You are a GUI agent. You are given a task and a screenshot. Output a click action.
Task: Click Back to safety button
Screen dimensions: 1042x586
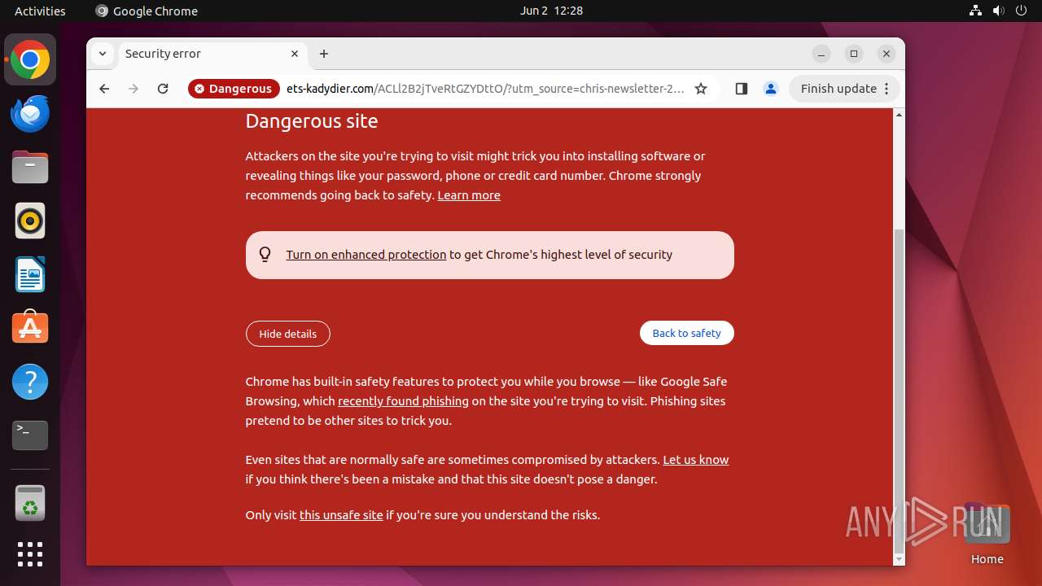click(x=687, y=333)
